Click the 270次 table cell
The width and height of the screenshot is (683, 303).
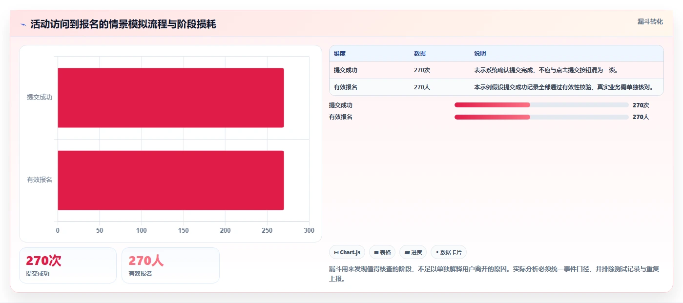coord(422,70)
